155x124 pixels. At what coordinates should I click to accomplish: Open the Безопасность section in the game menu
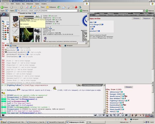[x=123, y=13]
